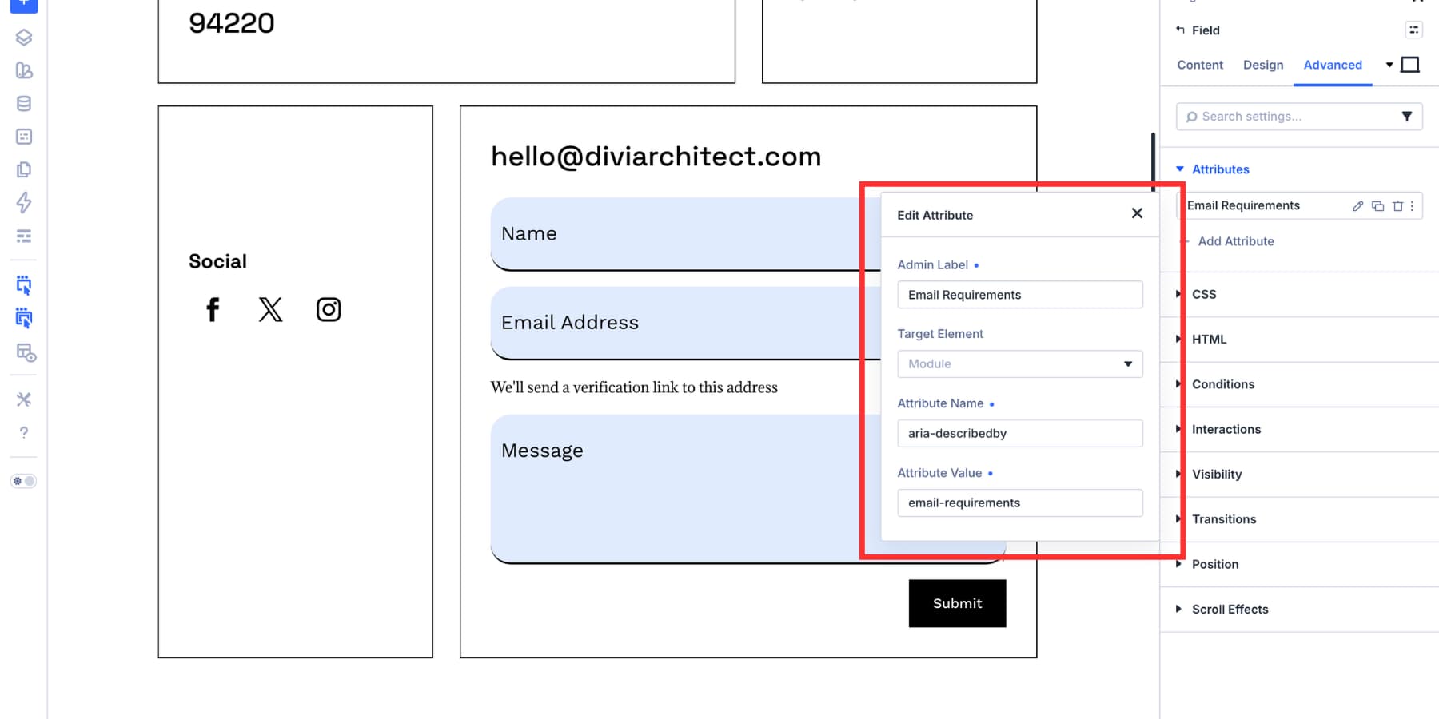The width and height of the screenshot is (1439, 719).
Task: Click the Instagram social icon
Action: (329, 309)
